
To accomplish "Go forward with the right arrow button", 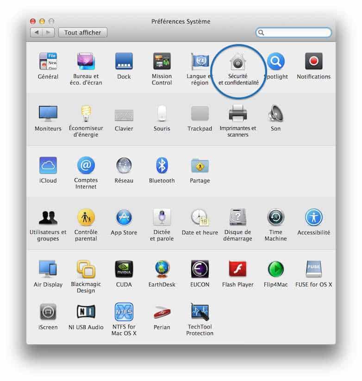I will point(48,32).
